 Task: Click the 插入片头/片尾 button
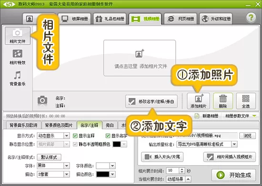(162, 157)
